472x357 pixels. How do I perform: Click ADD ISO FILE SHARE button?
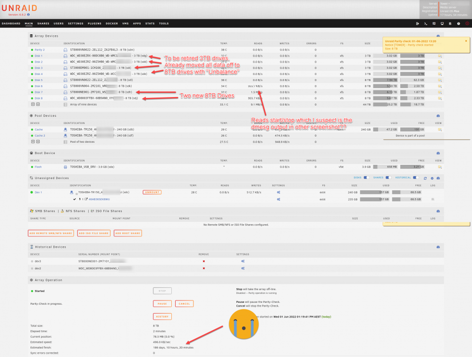[x=93, y=233]
